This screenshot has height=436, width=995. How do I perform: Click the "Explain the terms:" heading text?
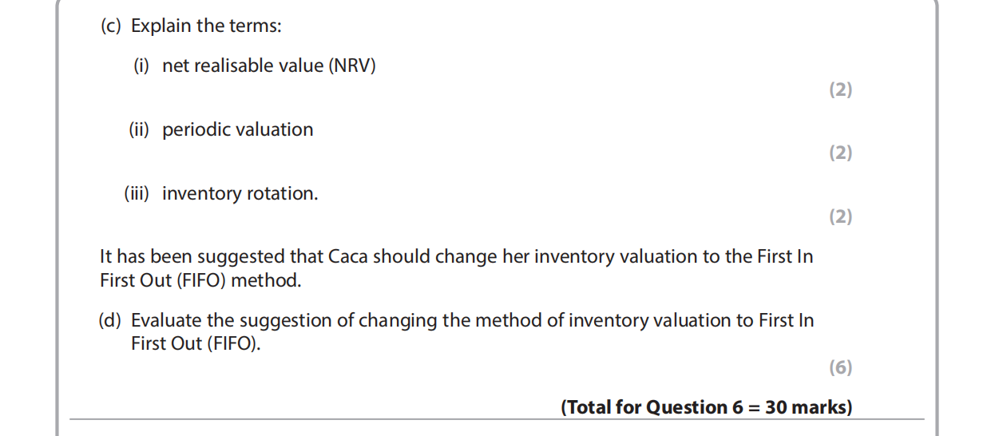206,26
